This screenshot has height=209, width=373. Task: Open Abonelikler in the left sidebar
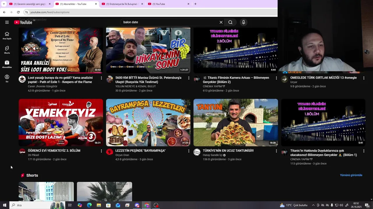tap(7, 64)
